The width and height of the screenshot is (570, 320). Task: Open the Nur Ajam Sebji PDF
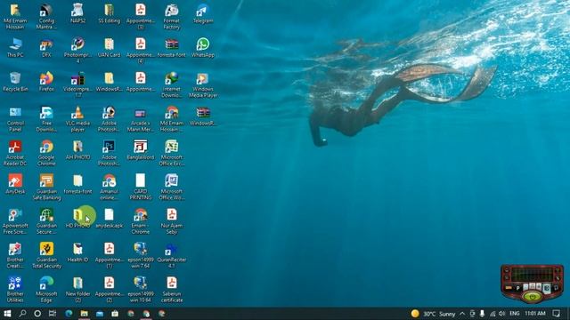(x=172, y=221)
